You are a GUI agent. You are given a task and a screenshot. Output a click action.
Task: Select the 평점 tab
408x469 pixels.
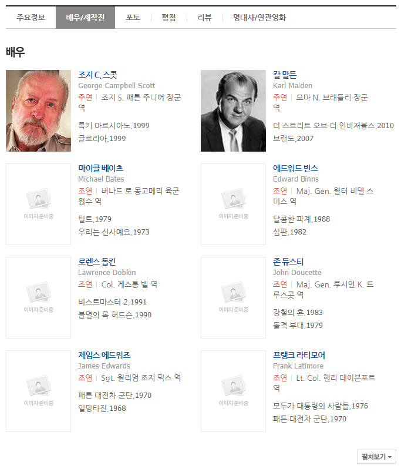coord(168,18)
